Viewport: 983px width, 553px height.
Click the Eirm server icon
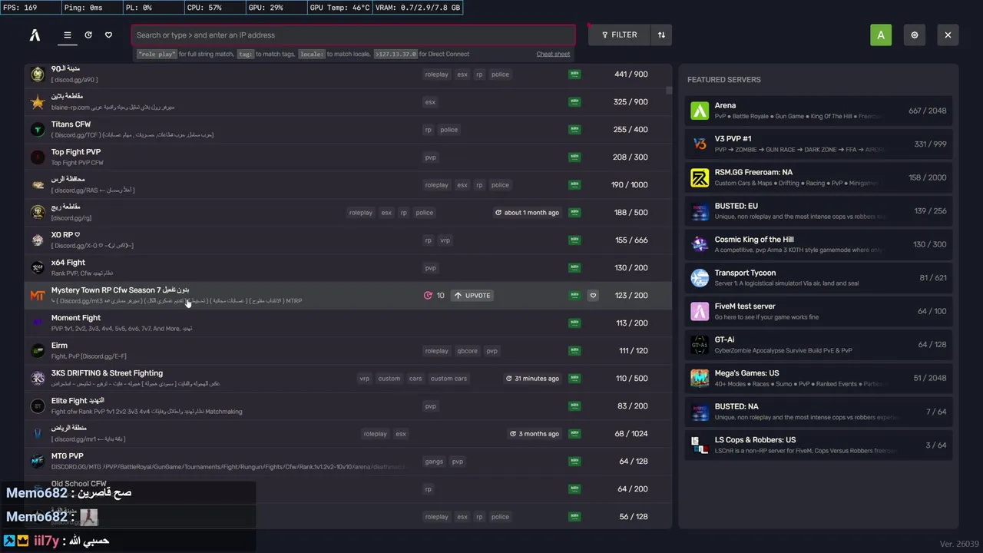click(x=38, y=350)
